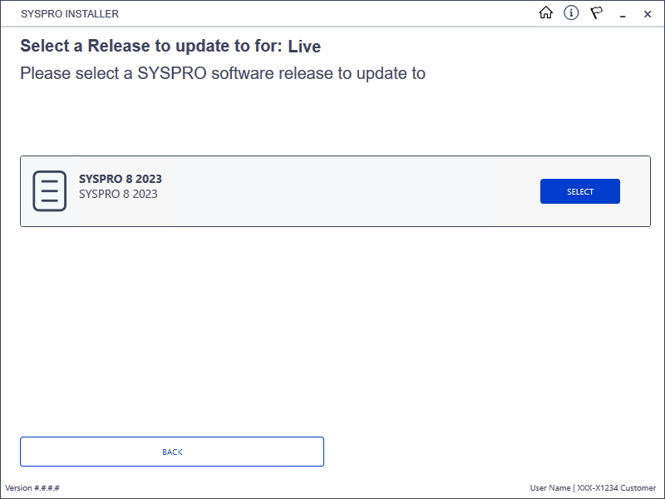Open the information icon in the header
665x499 pixels.
[x=571, y=12]
